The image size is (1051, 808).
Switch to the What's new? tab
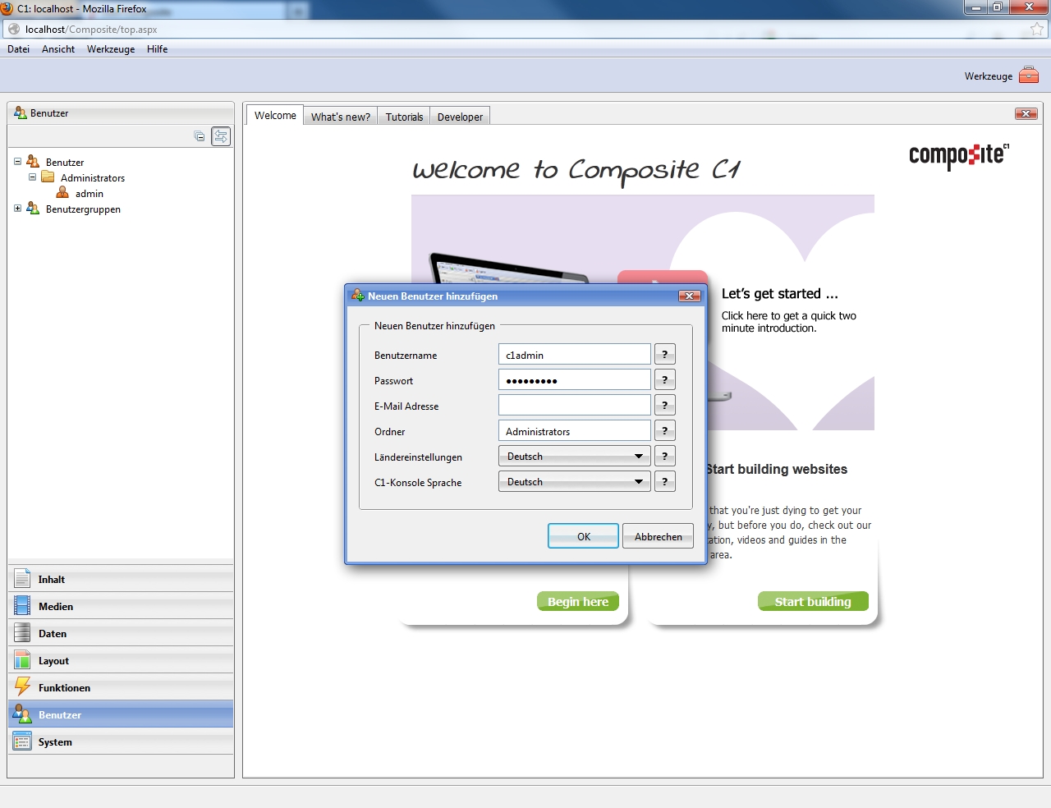tap(340, 117)
